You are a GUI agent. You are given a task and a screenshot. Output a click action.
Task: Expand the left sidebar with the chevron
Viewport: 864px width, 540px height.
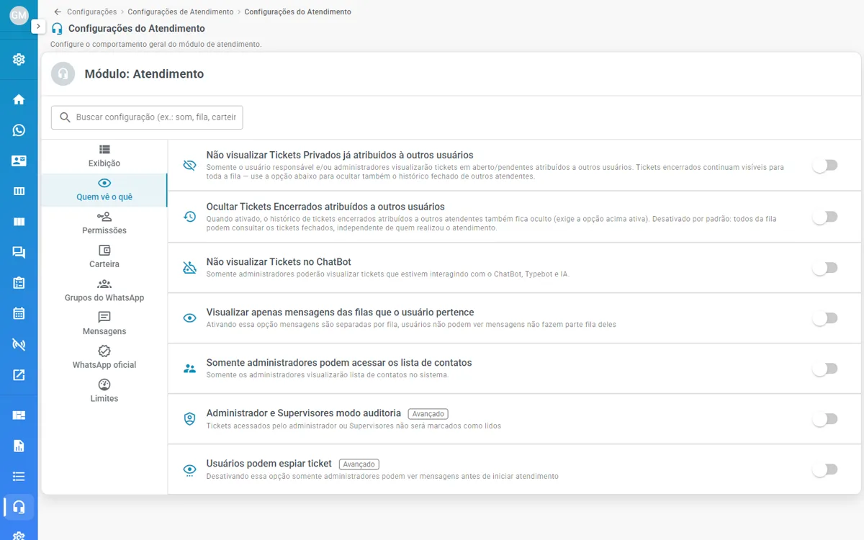click(x=38, y=26)
